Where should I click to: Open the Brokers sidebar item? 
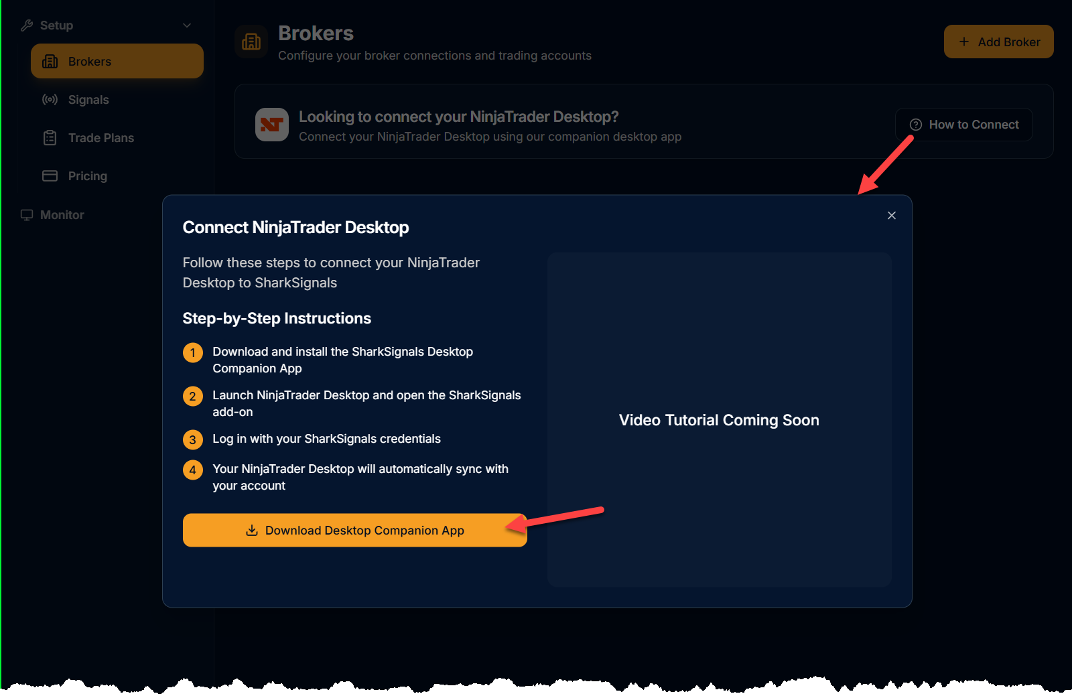click(x=117, y=62)
